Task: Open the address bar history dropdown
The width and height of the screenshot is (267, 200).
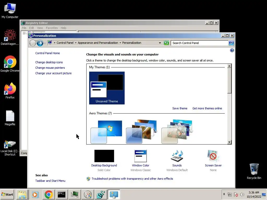Action: [x=160, y=43]
